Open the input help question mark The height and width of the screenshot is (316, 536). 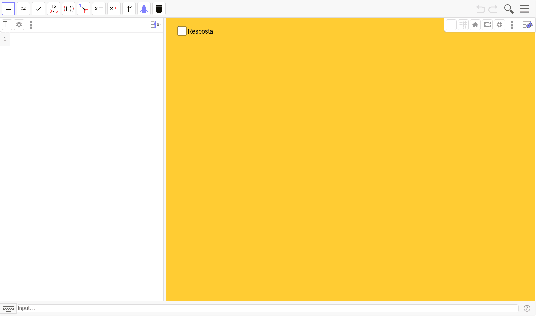[x=527, y=308]
